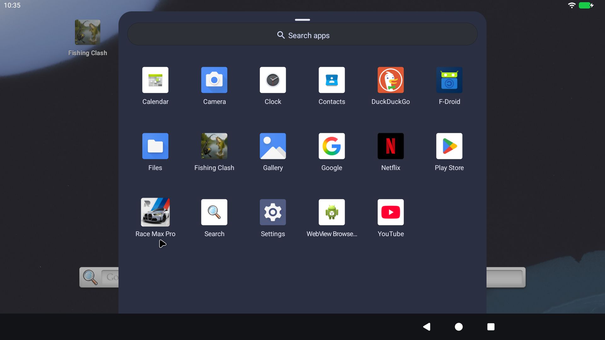Open the Files app

(x=155, y=146)
